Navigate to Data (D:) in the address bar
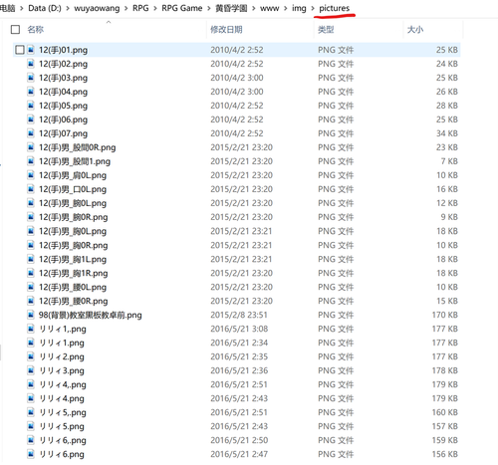 click(45, 8)
